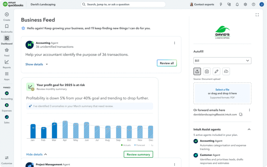The image size is (267, 167).
Task: Open Project Management Agent card options
Action: point(174,164)
